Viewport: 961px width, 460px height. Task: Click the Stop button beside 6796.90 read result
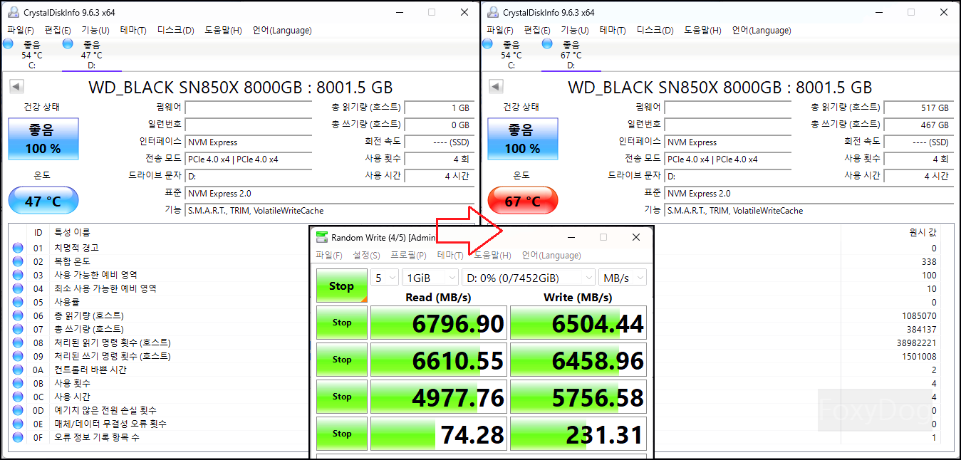[x=342, y=323]
